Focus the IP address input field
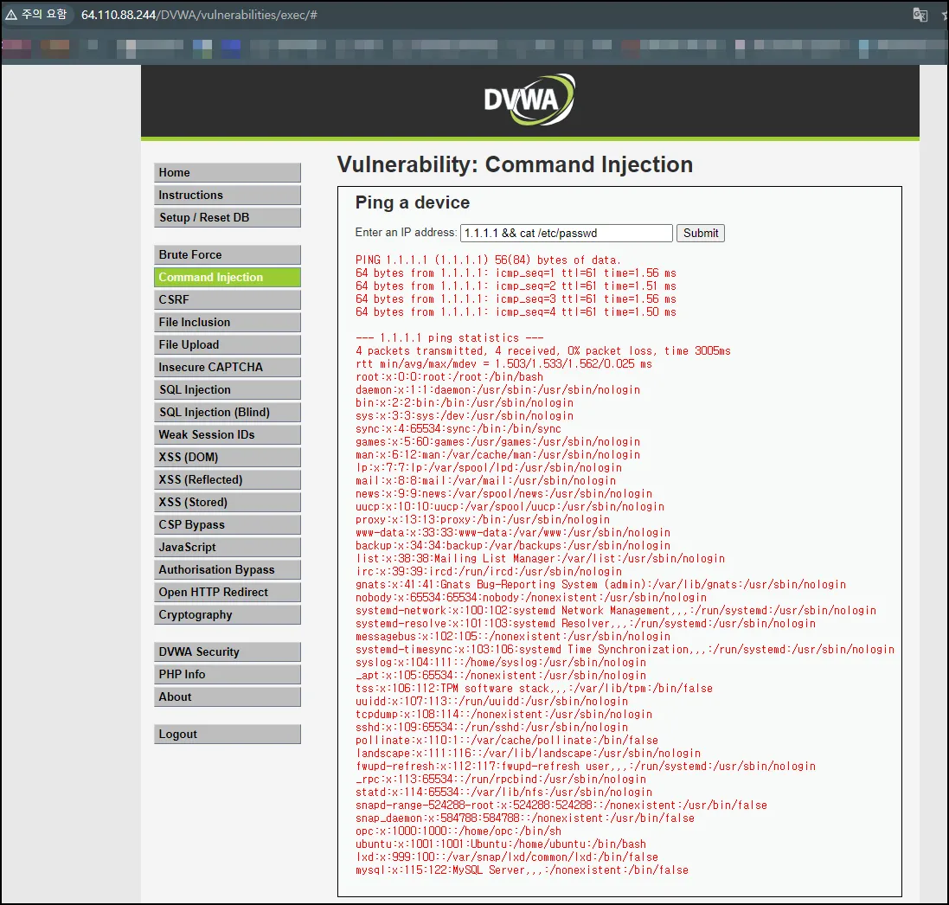The height and width of the screenshot is (905, 949). point(567,233)
